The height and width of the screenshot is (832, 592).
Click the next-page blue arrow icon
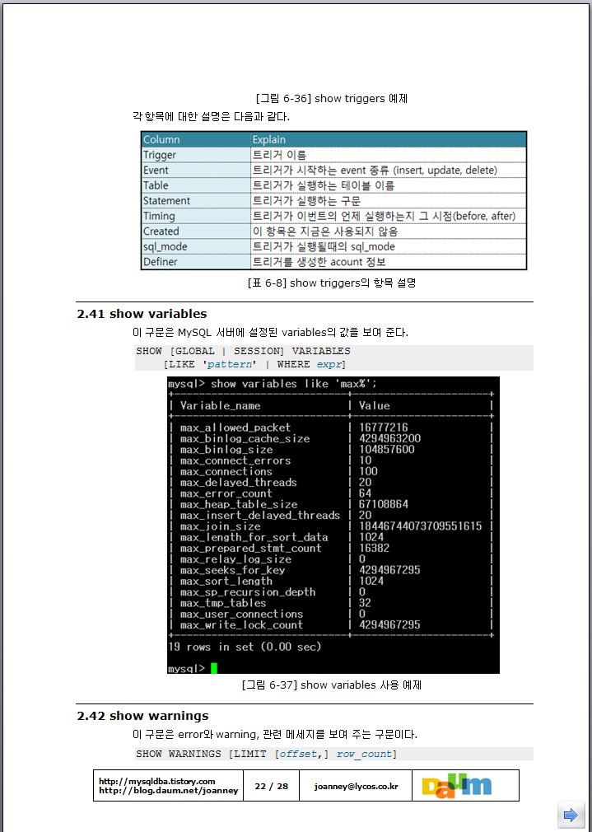[571, 815]
